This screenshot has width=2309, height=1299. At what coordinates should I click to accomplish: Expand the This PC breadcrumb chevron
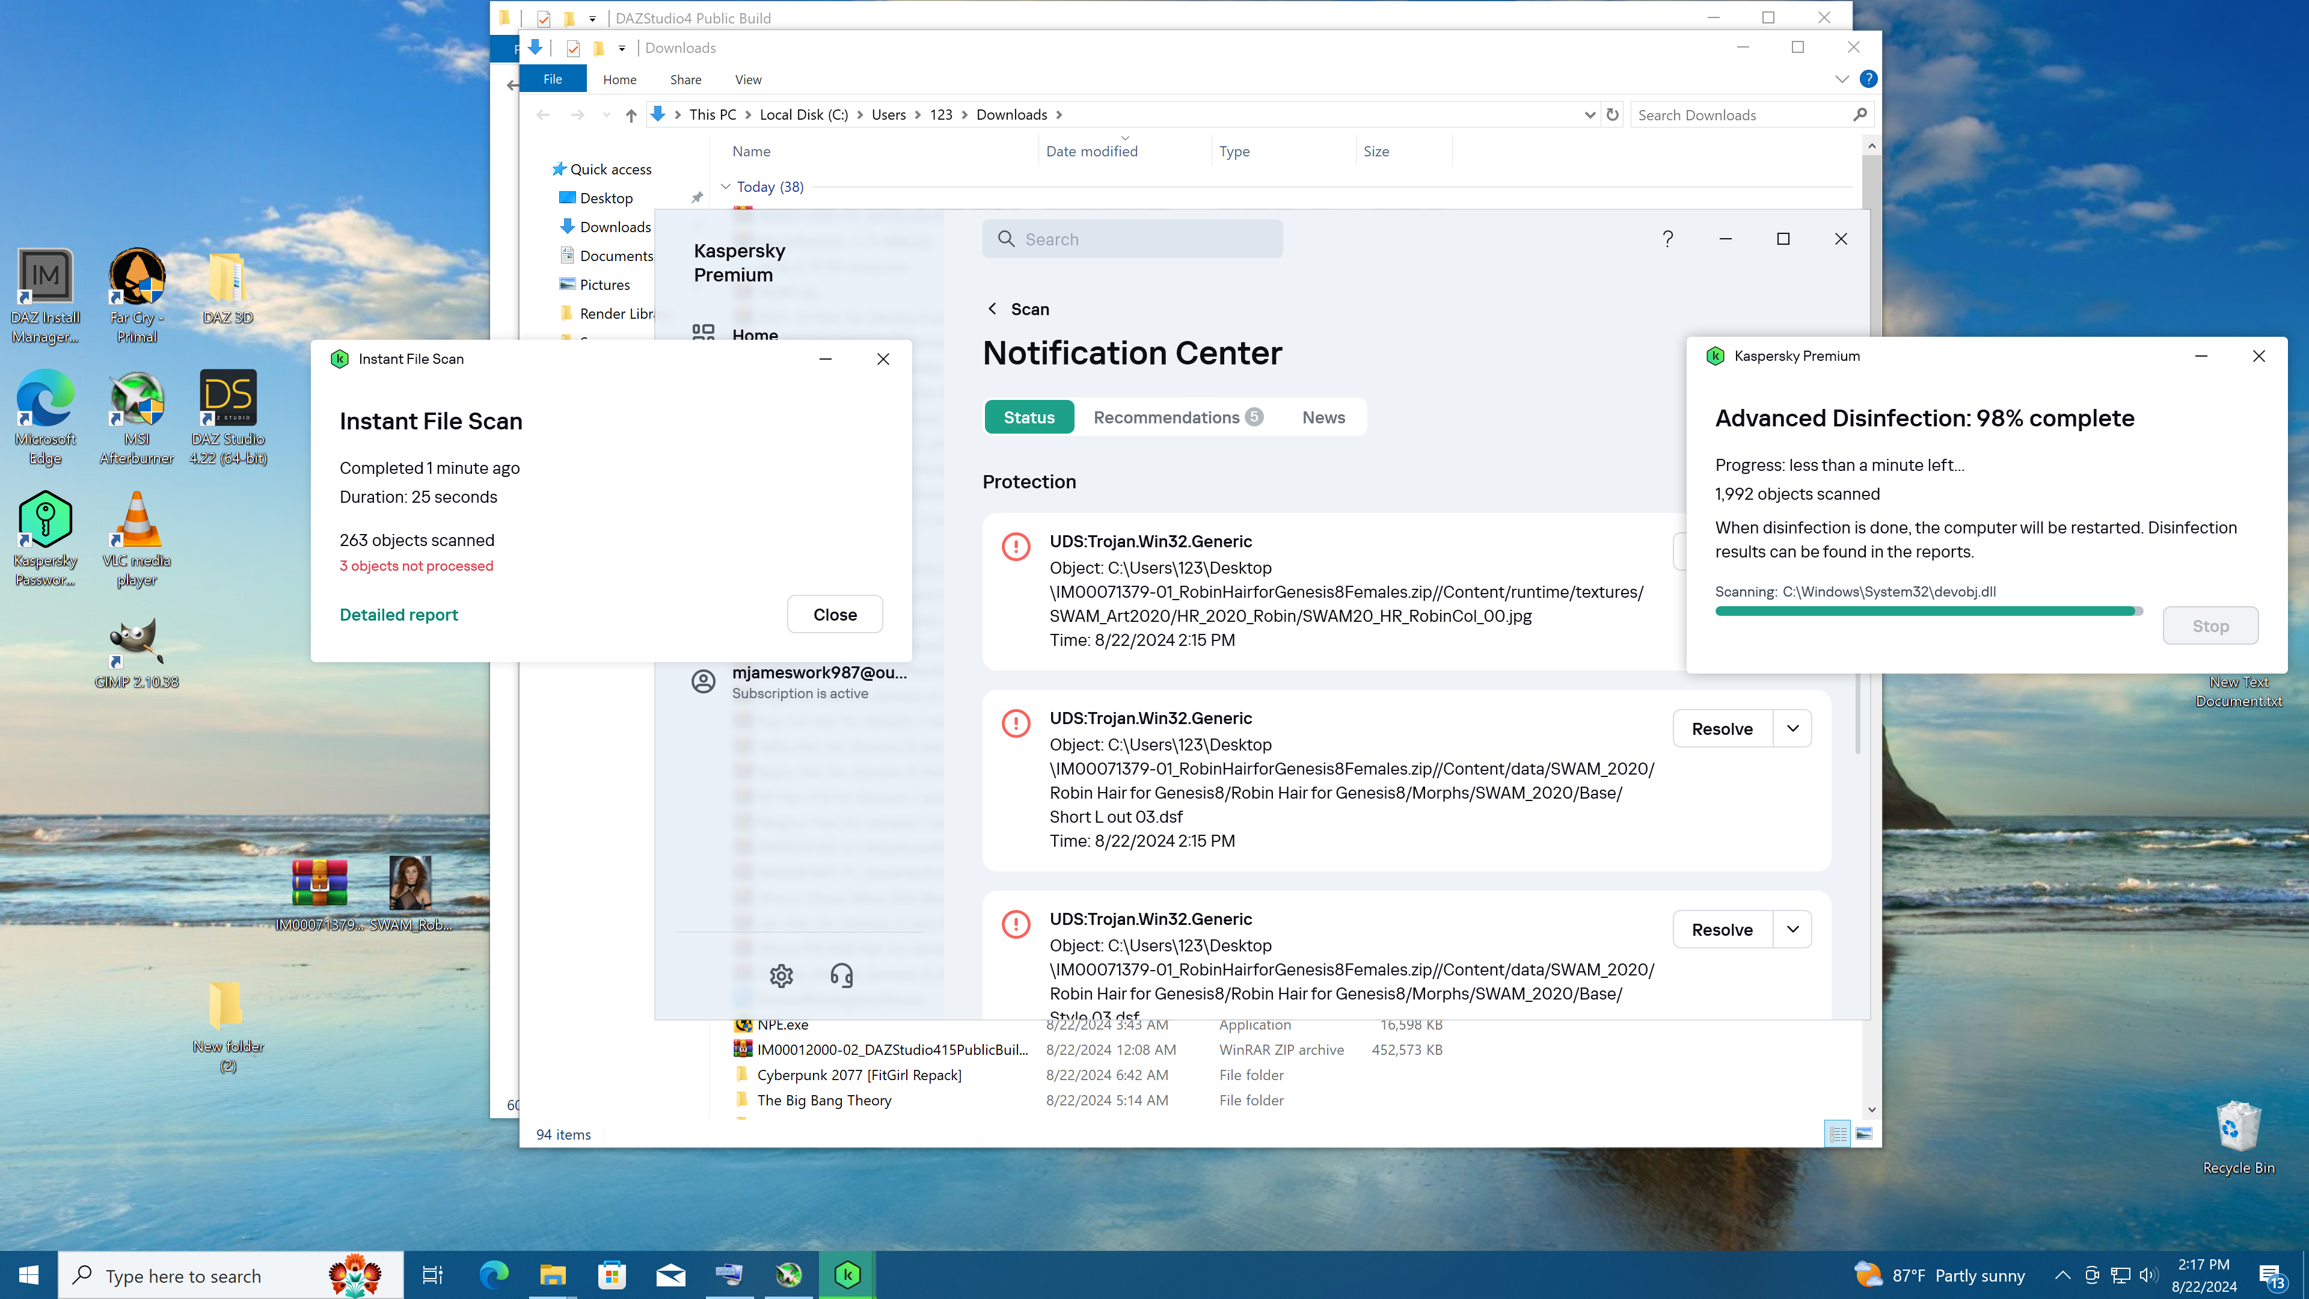747,115
